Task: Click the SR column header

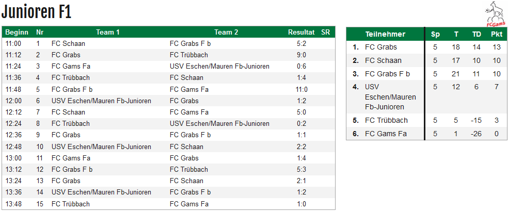Action: (x=325, y=33)
